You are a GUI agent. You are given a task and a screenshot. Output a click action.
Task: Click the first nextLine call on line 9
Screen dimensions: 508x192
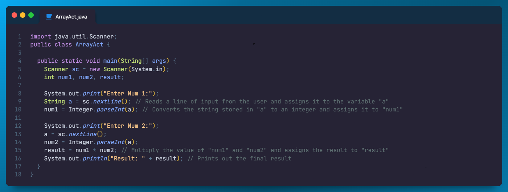(108, 101)
